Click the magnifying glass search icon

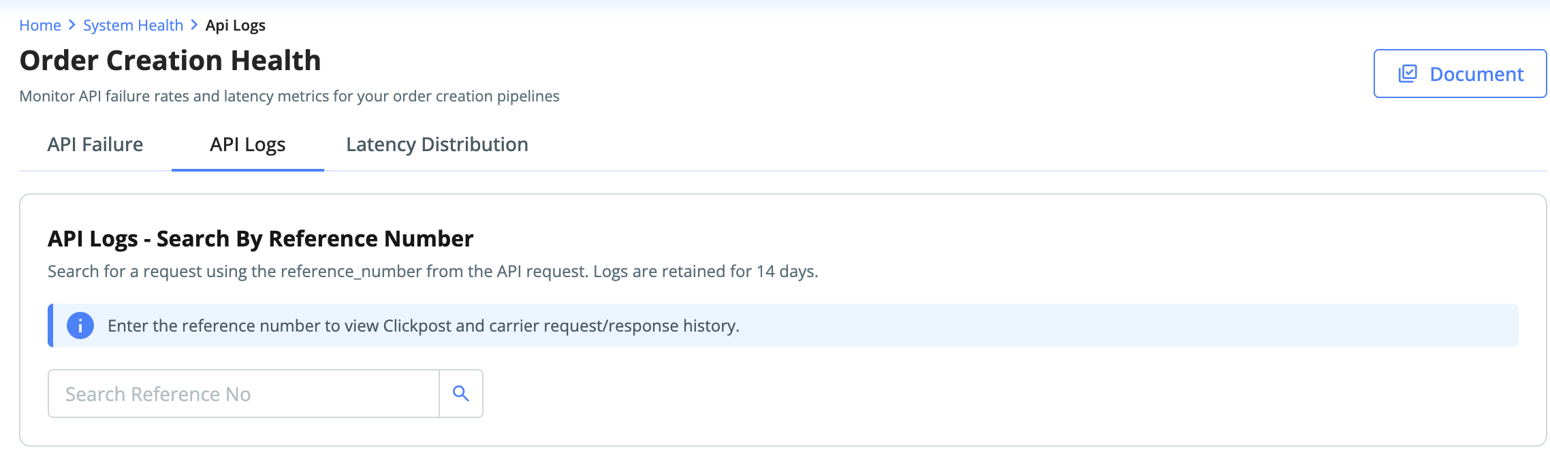coord(461,394)
